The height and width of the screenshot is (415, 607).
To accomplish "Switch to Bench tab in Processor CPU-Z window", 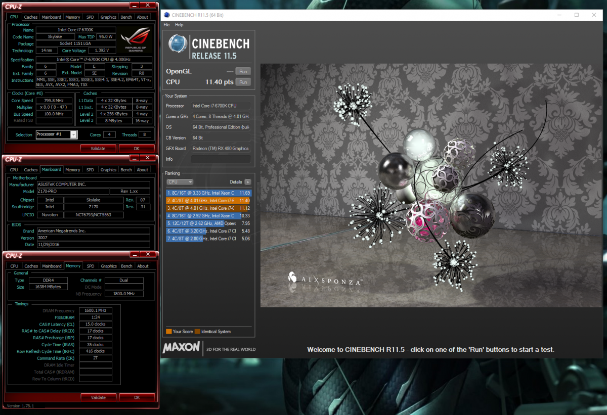I will point(126,17).
